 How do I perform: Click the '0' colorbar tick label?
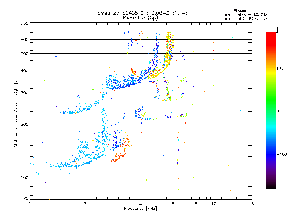(277, 111)
